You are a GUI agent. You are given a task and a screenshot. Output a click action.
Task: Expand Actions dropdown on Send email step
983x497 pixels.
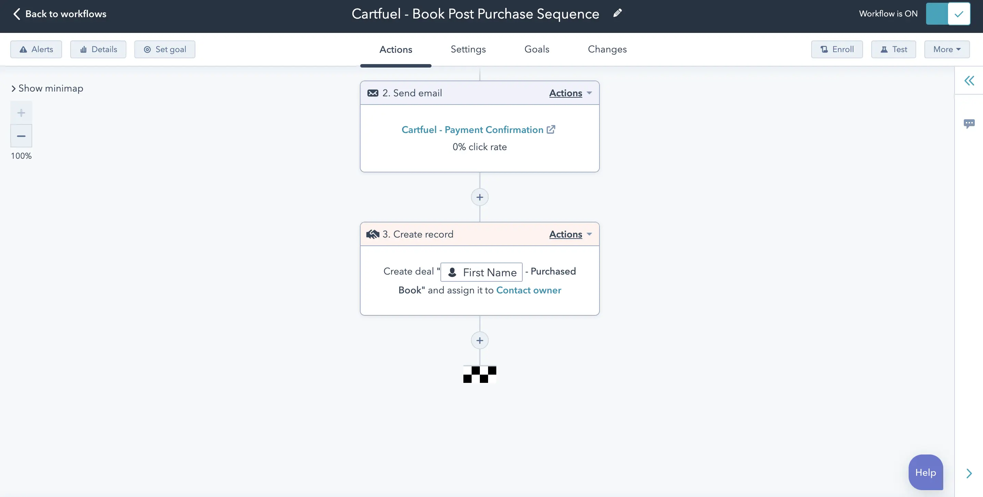pos(569,93)
